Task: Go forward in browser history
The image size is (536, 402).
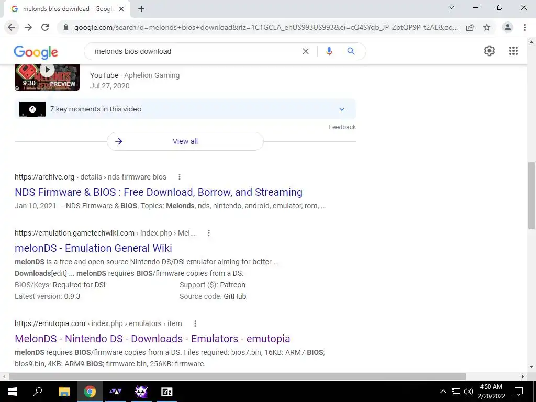Action: pyautogui.click(x=28, y=27)
